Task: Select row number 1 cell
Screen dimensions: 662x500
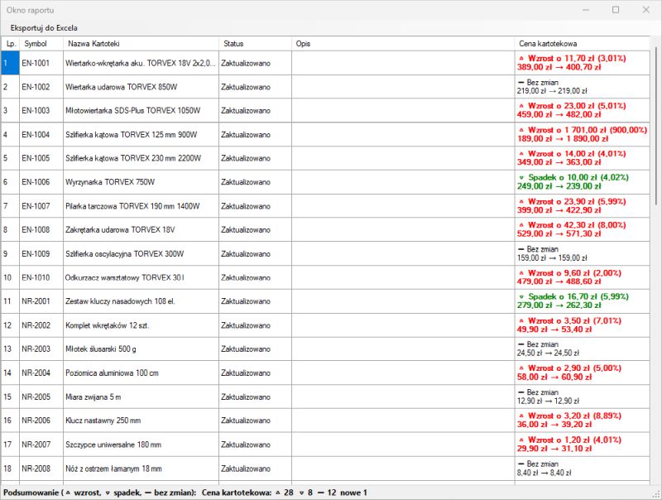Action: coord(10,64)
